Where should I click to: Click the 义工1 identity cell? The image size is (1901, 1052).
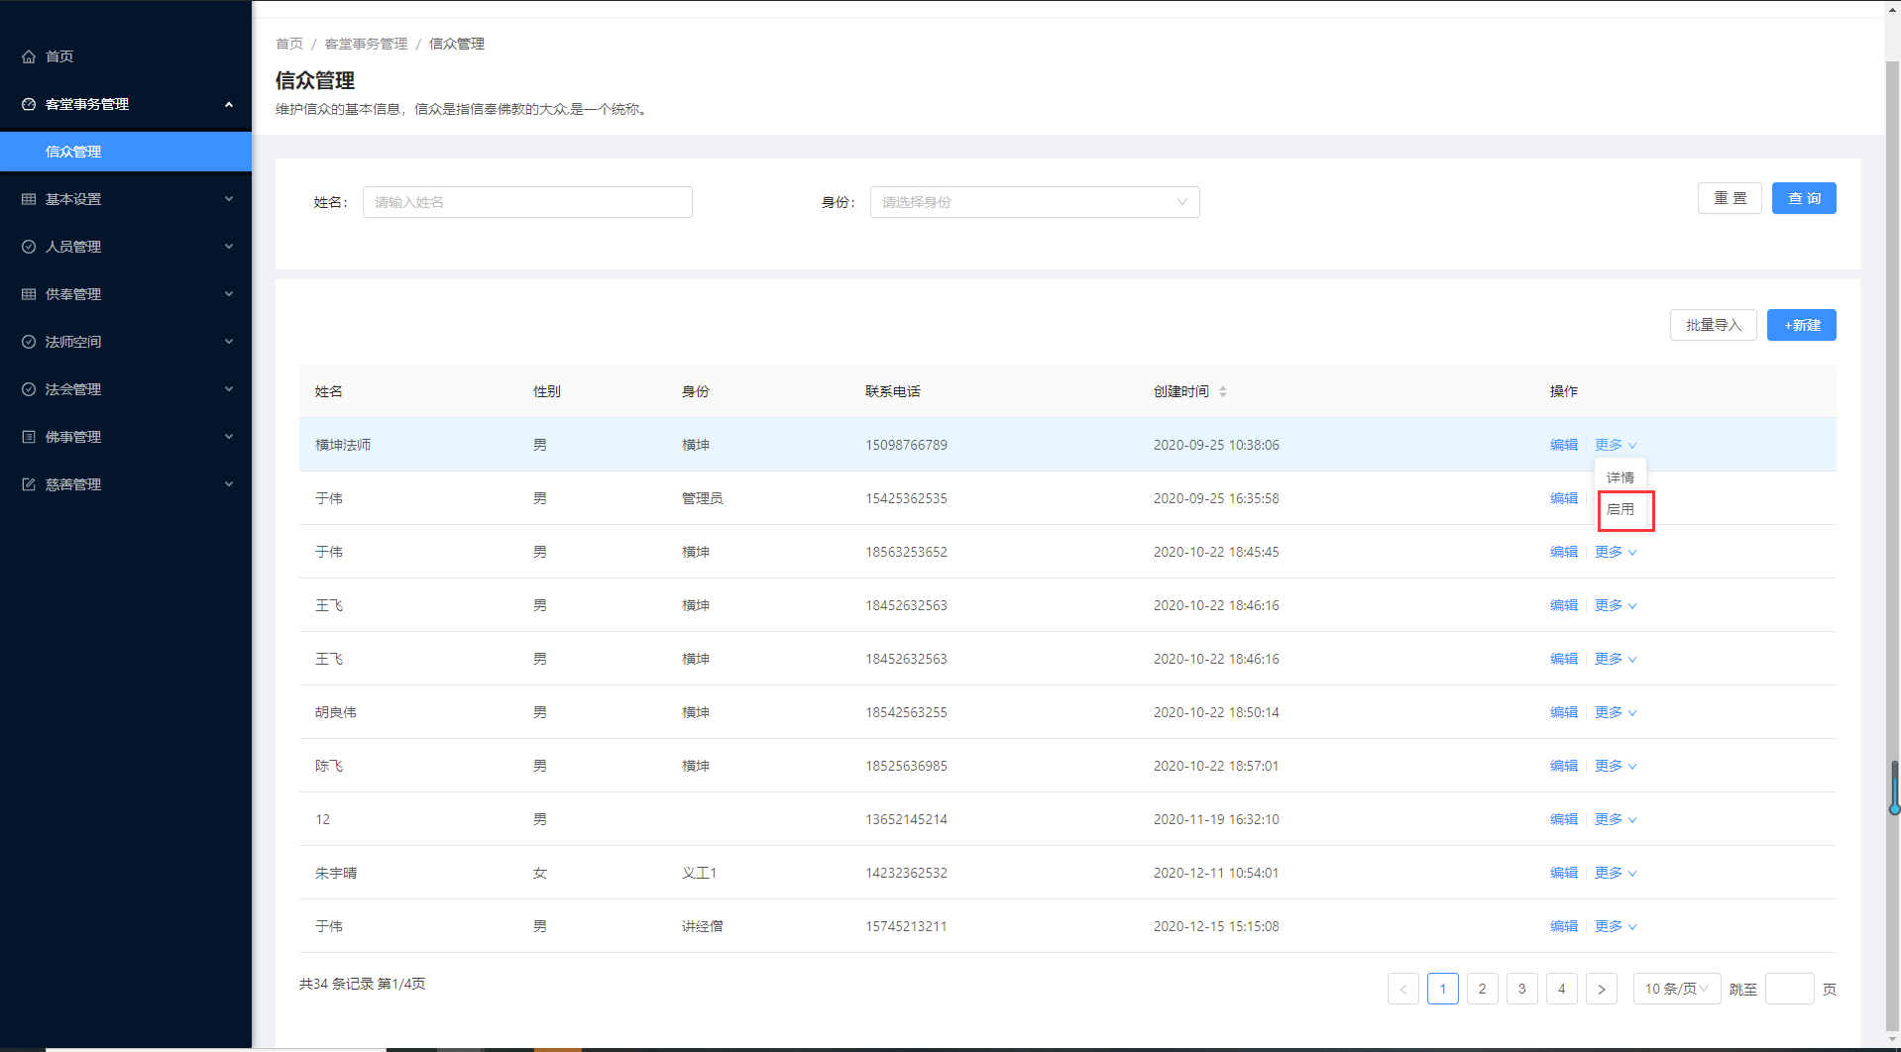pyautogui.click(x=699, y=873)
